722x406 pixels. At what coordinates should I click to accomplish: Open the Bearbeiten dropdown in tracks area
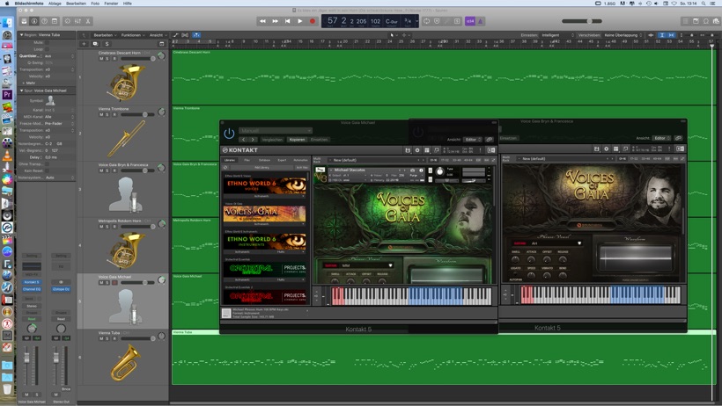pyautogui.click(x=105, y=35)
